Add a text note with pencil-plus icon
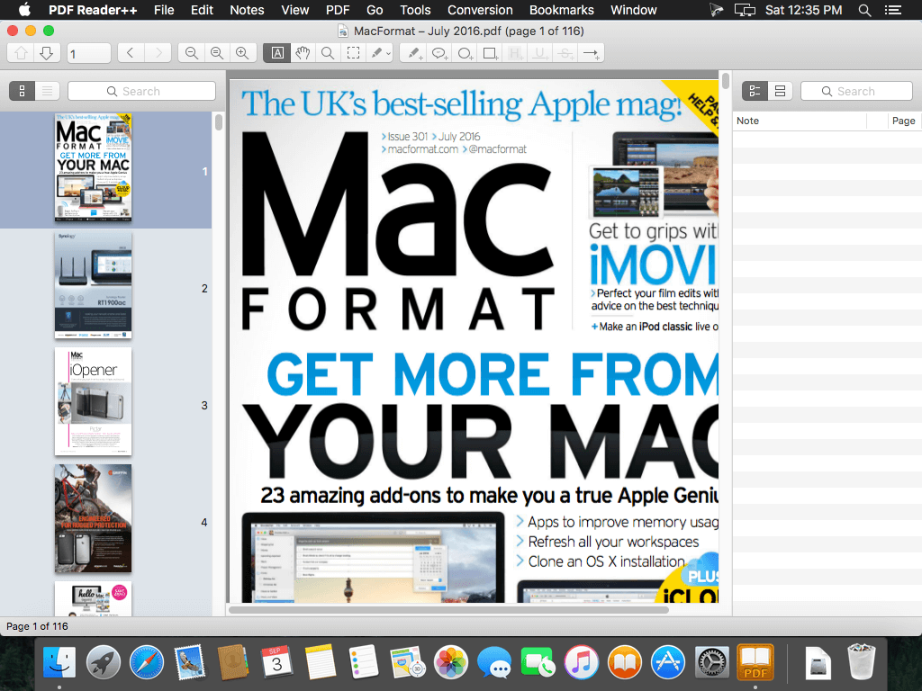 tap(414, 53)
